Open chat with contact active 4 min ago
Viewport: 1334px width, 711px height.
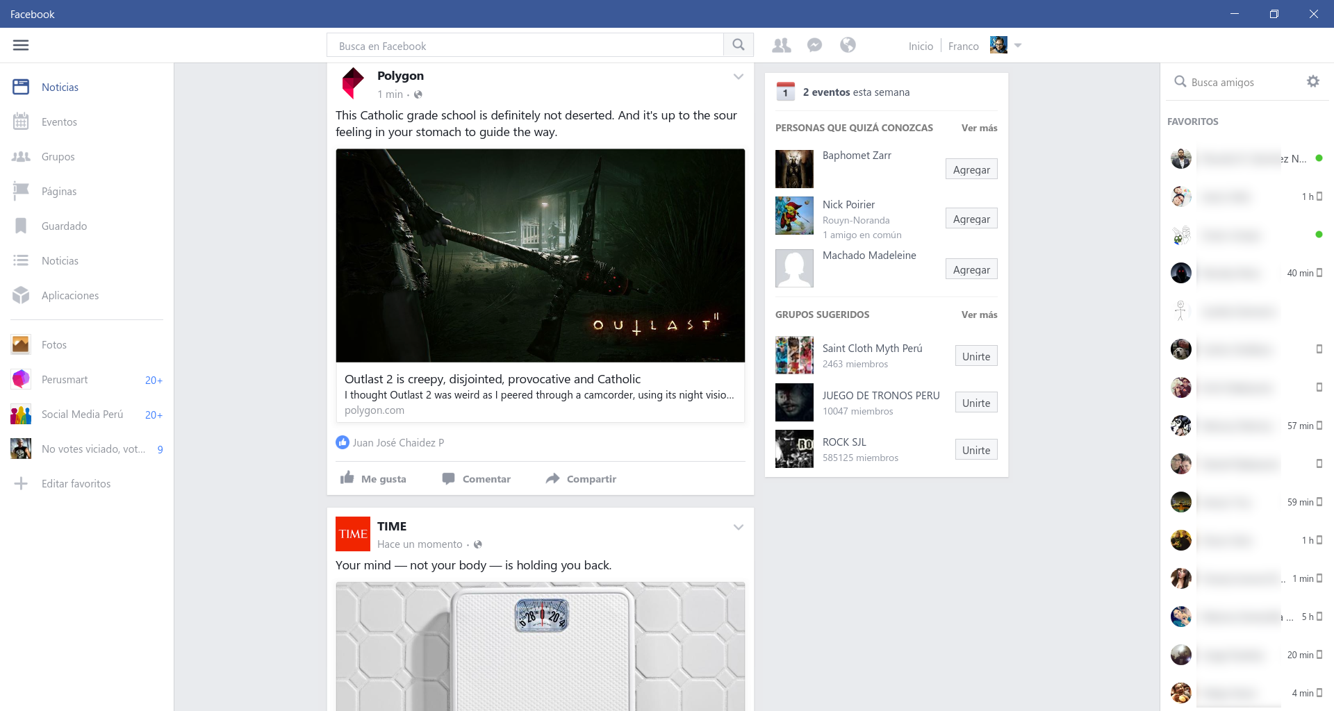[1246, 693]
